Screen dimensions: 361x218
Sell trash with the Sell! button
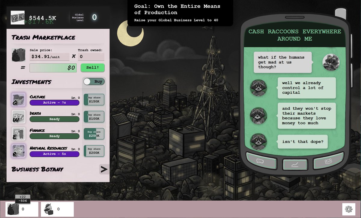click(93, 68)
